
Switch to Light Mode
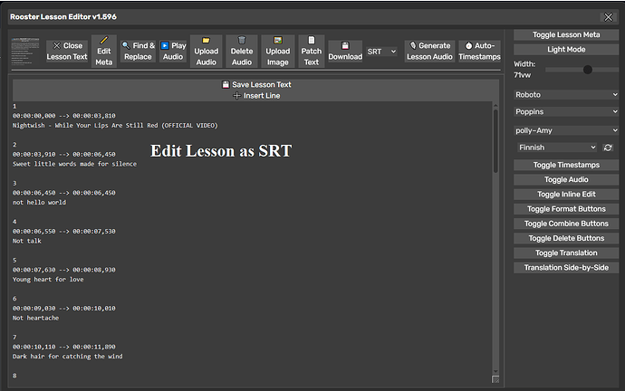tap(566, 50)
